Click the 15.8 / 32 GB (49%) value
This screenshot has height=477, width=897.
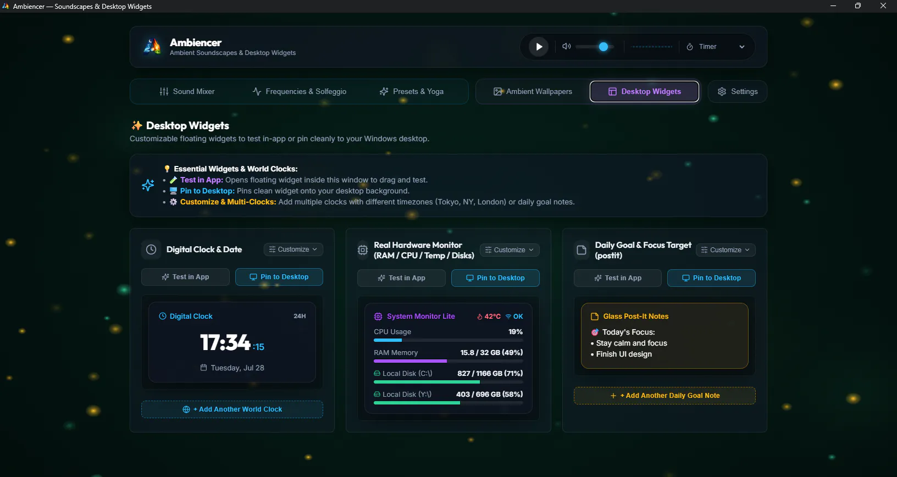click(492, 353)
